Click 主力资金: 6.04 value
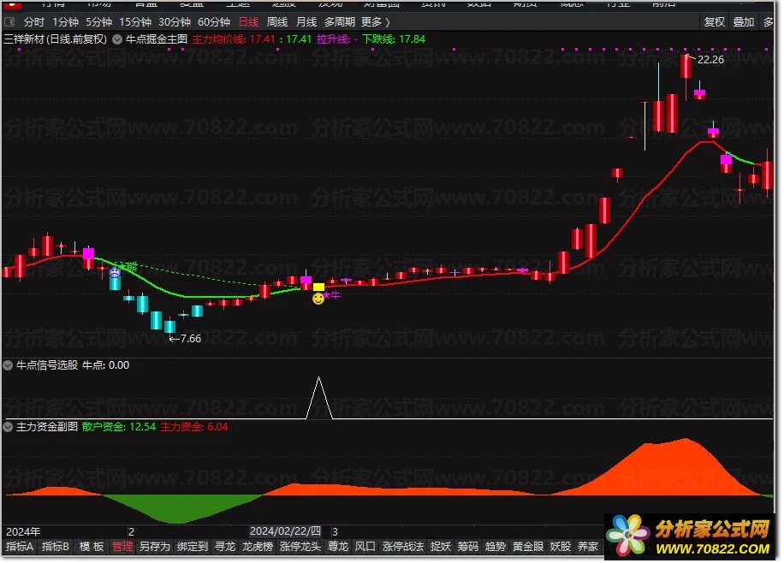Screen dimensions: 784x563 coord(194,427)
